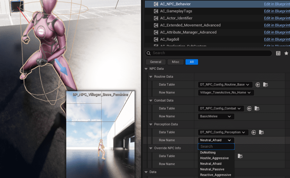Open the DT_NPC_Config_Perception data table dropdown
290x178 pixels.
pyautogui.click(x=223, y=132)
